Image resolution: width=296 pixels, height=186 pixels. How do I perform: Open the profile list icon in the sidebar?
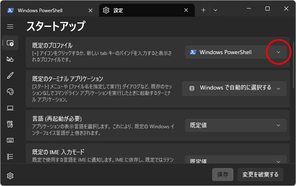10,157
